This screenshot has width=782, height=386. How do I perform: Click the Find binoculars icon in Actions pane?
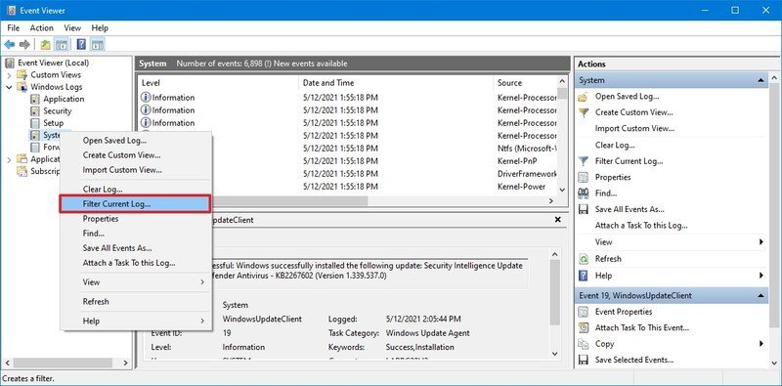[583, 193]
